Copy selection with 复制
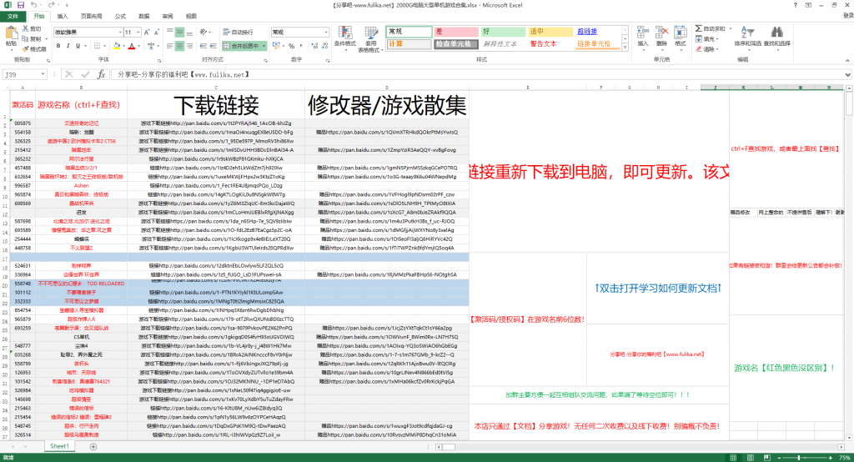The image size is (854, 462). [x=33, y=38]
